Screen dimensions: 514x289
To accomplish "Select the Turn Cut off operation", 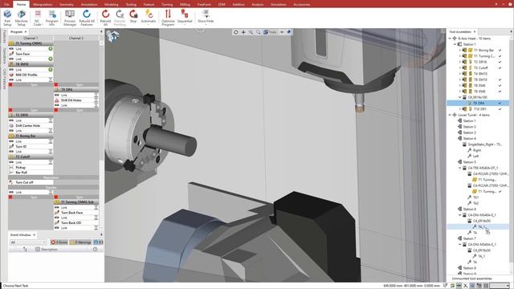I will click(x=31, y=182).
